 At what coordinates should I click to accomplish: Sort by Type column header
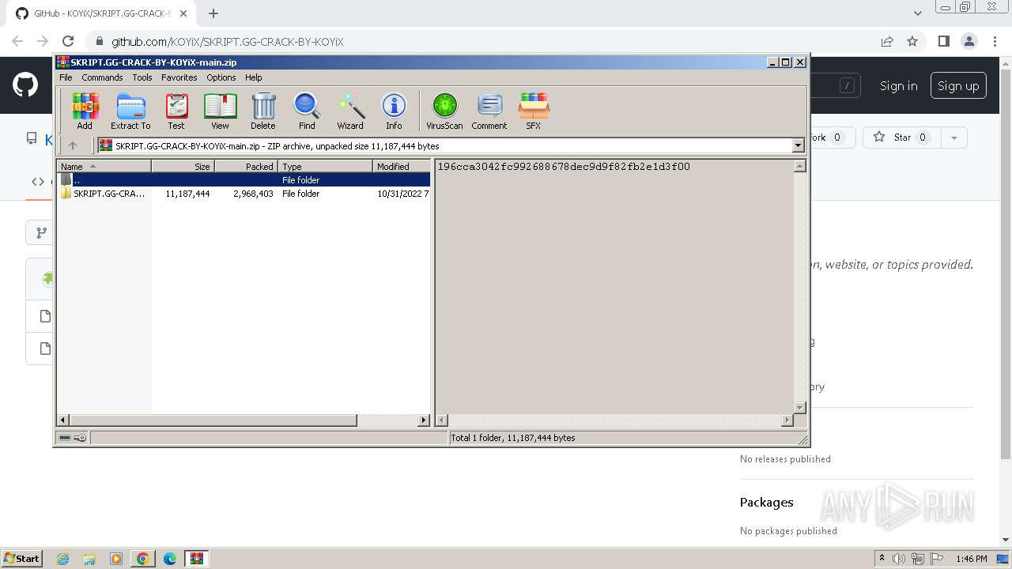coord(325,166)
